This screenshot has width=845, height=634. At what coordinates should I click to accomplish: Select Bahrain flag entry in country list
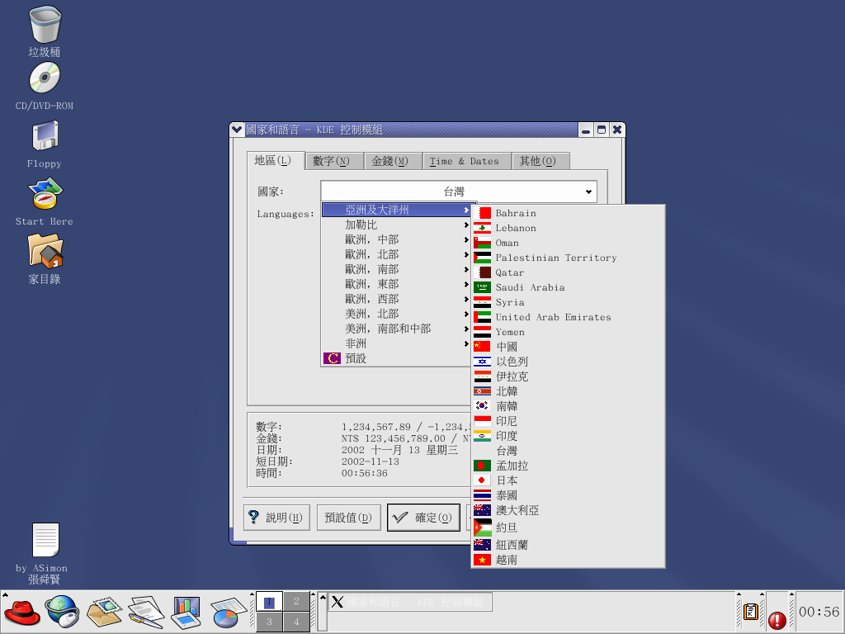click(568, 213)
